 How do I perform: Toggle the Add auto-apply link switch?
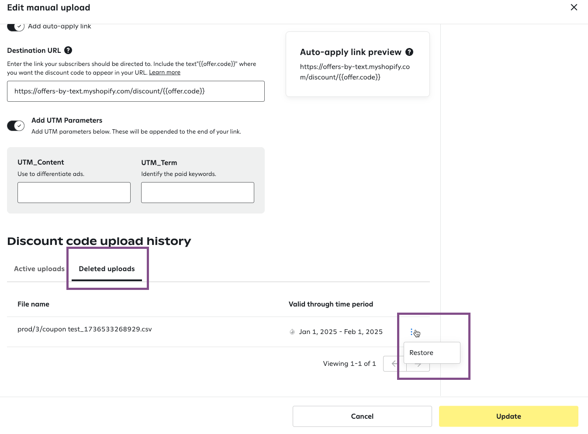click(16, 27)
